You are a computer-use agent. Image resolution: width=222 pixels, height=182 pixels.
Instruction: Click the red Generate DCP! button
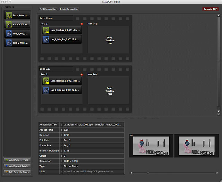[210, 9]
